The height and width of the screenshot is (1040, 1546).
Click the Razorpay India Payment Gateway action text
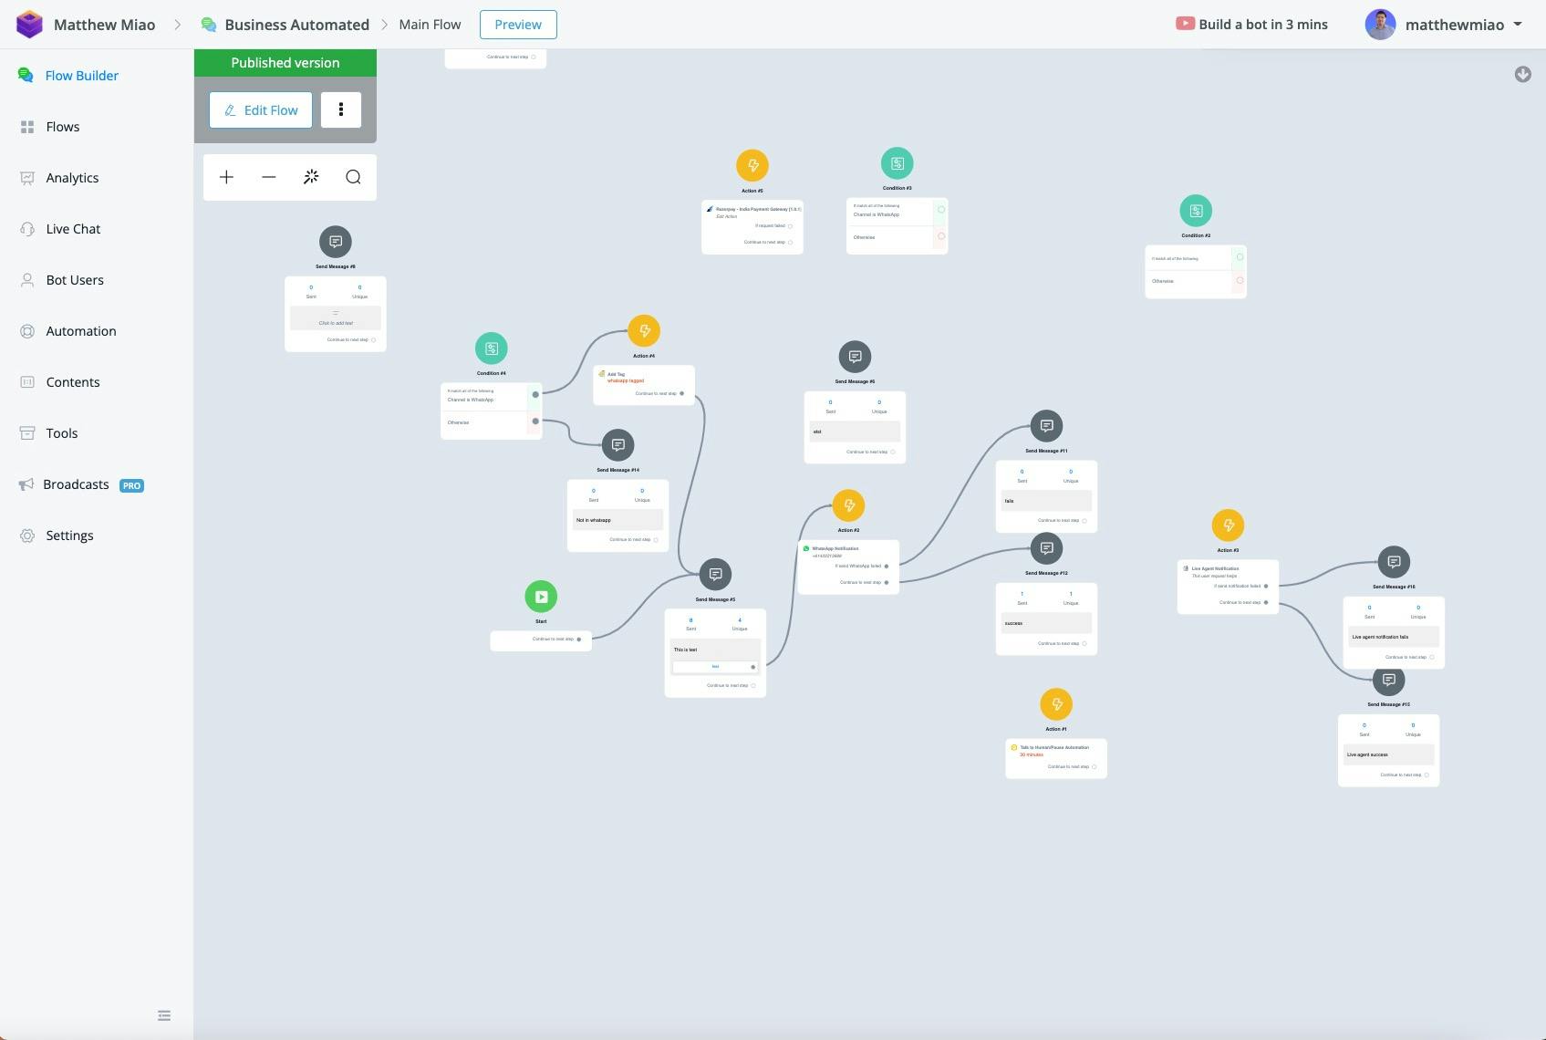point(758,209)
